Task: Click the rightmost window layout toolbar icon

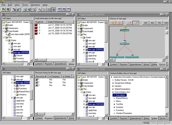Action: [x=68, y=10]
